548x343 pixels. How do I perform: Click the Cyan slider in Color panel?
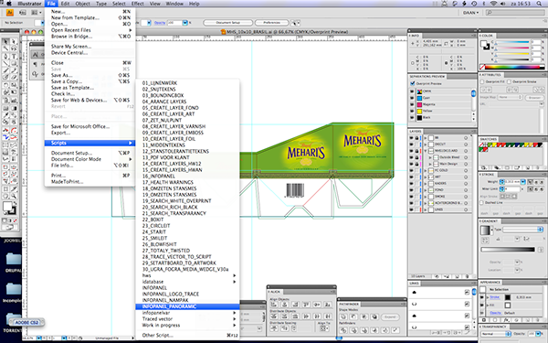pos(512,42)
